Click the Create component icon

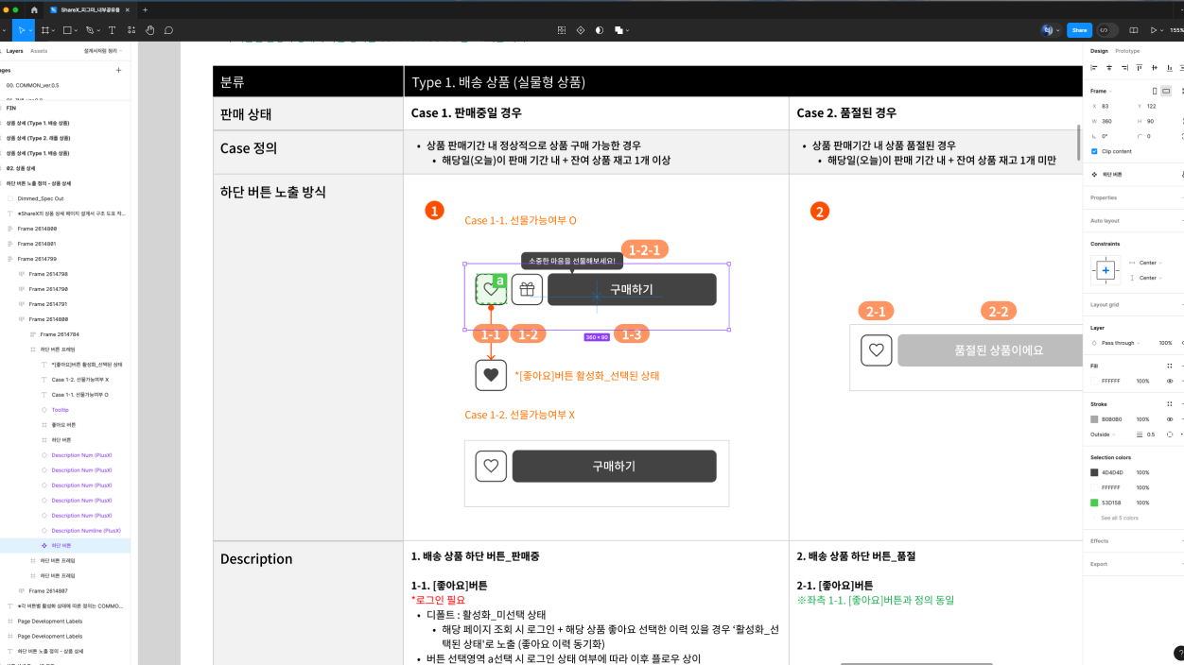[x=581, y=30]
